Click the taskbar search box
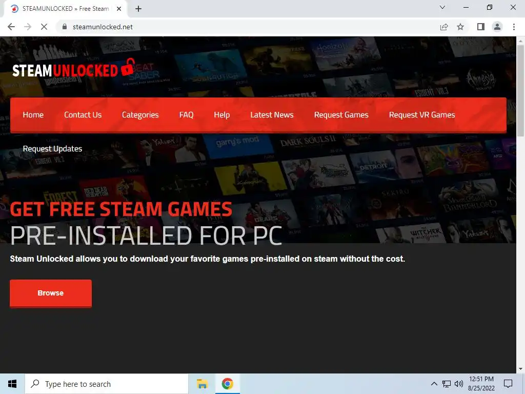Screen dimensions: 525x394 (107, 384)
